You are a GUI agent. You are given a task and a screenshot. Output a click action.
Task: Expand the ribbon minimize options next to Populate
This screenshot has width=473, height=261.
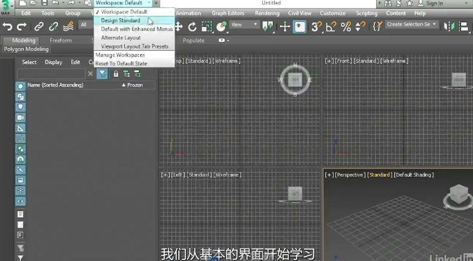223,40
